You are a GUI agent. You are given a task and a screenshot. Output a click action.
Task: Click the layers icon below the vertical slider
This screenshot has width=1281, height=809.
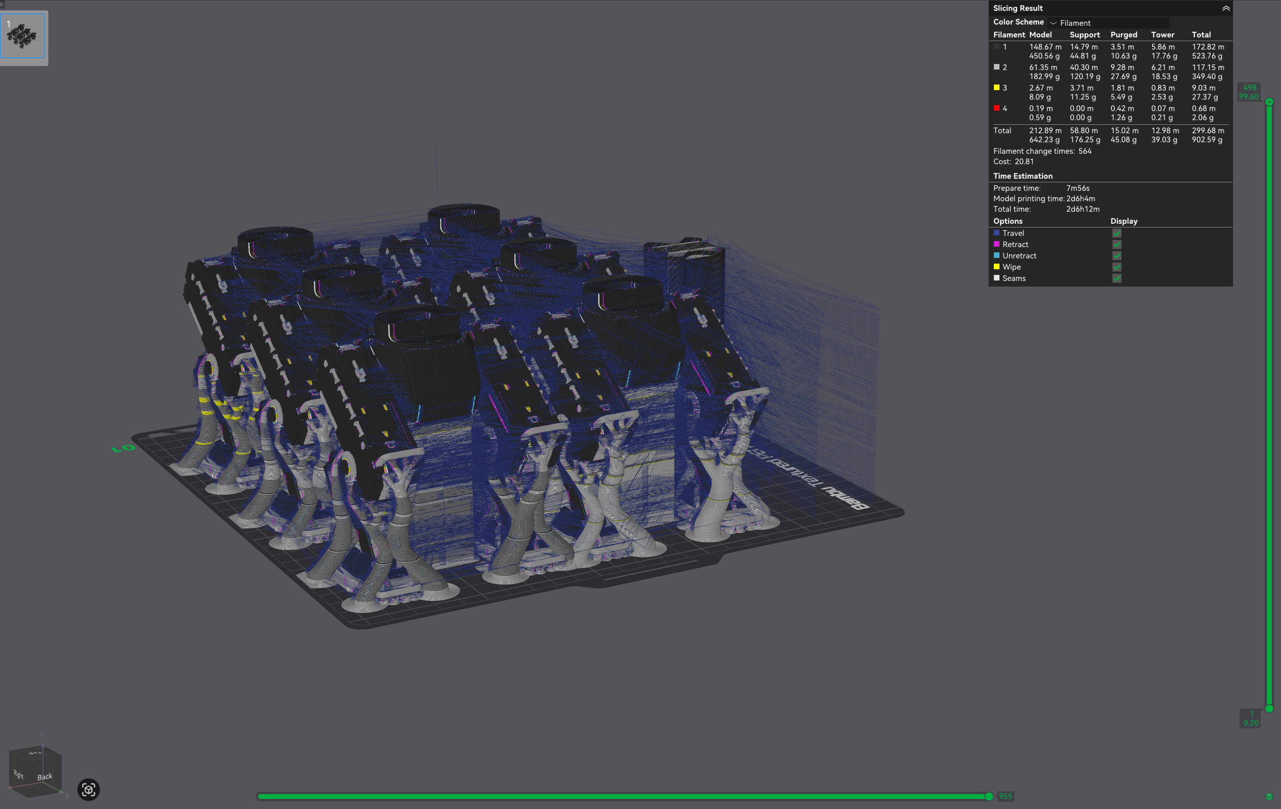1269,796
